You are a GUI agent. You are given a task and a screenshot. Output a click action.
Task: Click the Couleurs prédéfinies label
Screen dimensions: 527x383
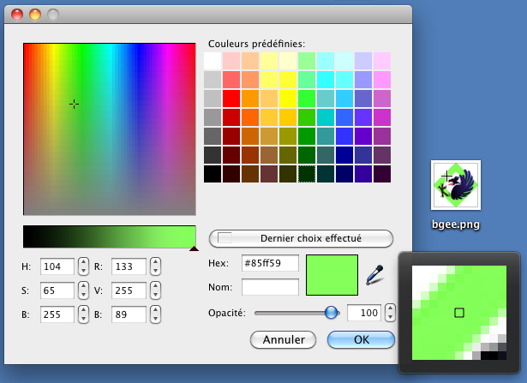(256, 44)
